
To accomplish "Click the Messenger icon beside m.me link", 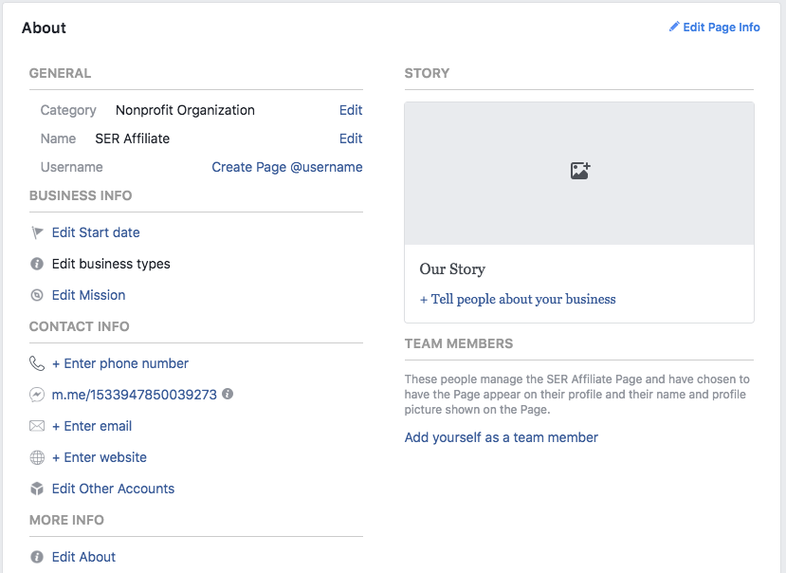I will tap(37, 395).
